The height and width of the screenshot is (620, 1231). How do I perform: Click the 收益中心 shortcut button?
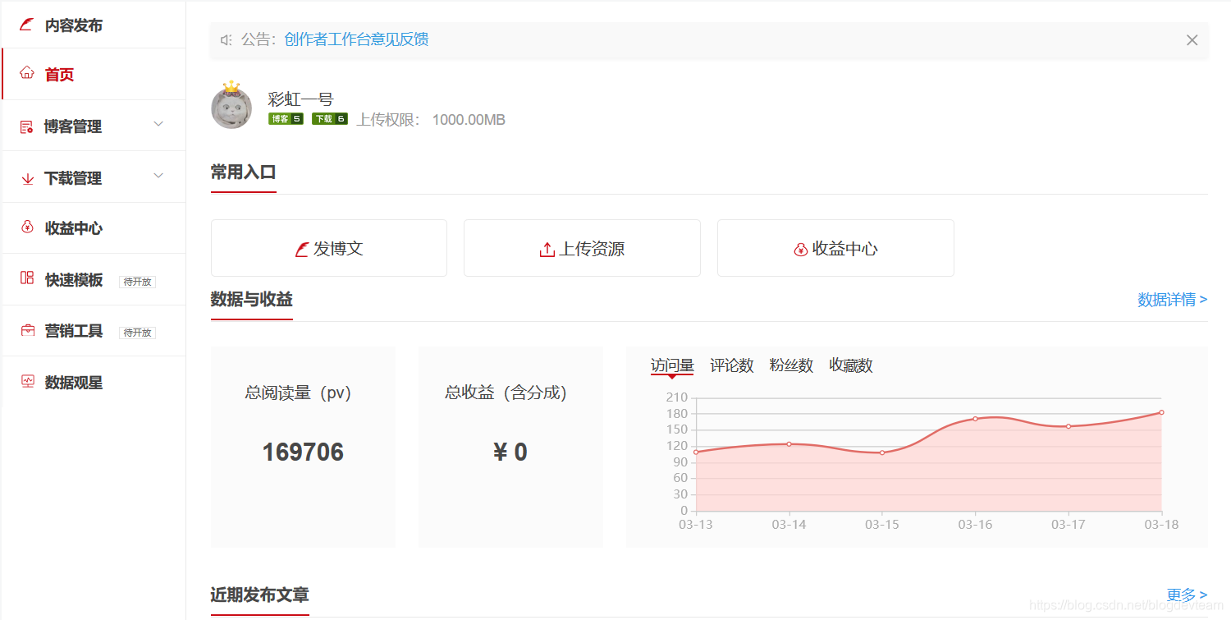pos(835,248)
